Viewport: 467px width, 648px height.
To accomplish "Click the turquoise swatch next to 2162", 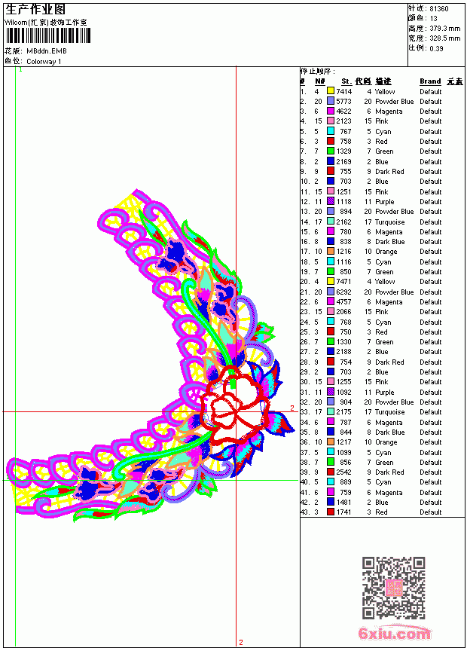I will pyautogui.click(x=331, y=222).
